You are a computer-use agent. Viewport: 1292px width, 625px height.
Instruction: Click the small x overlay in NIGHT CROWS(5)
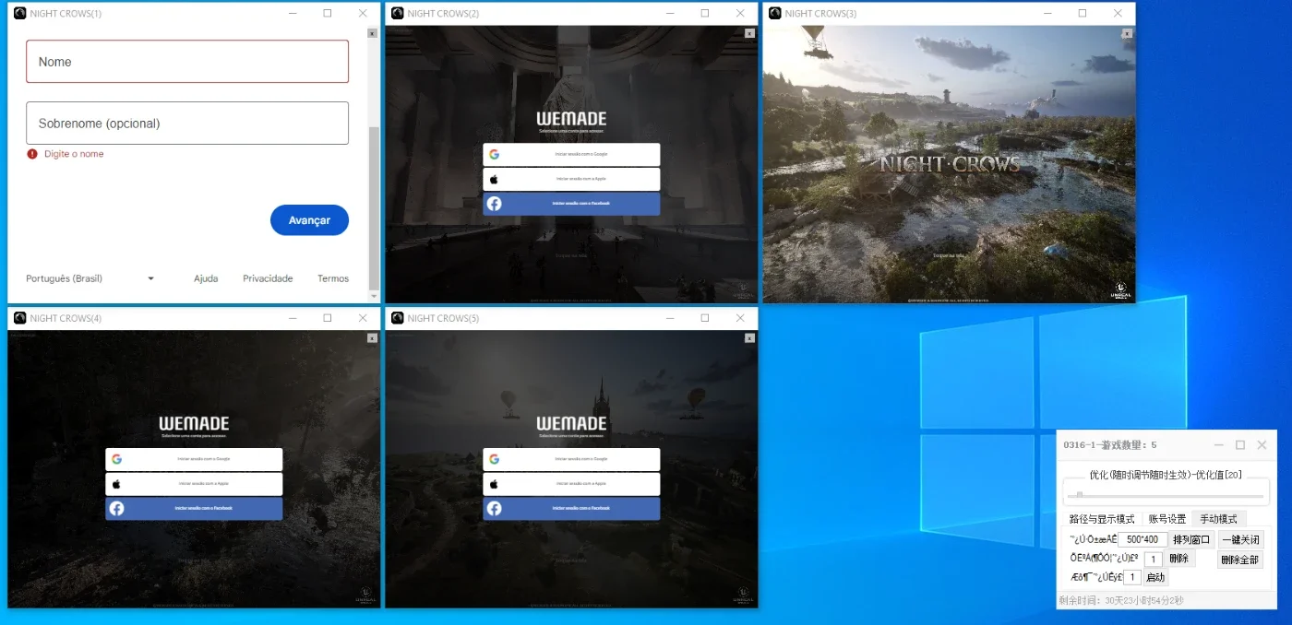[749, 338]
